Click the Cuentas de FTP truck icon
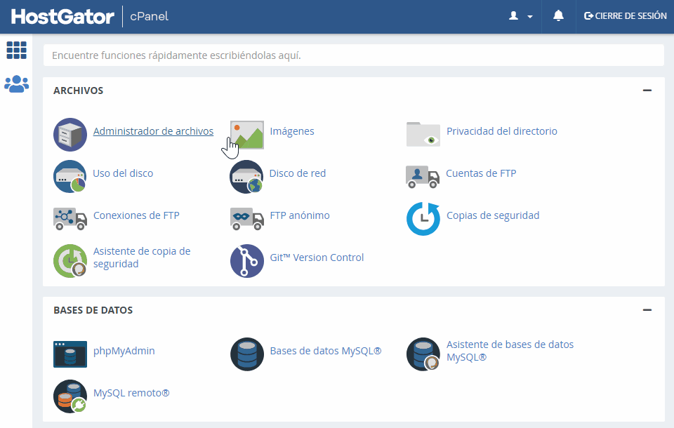Screen dimensions: 674x428 [x=423, y=177]
